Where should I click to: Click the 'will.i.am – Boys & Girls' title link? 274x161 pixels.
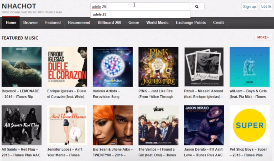(248, 94)
